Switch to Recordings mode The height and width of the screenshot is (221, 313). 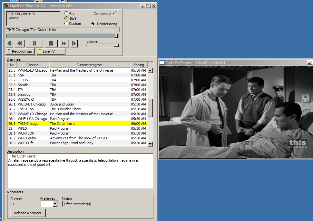(x=20, y=51)
